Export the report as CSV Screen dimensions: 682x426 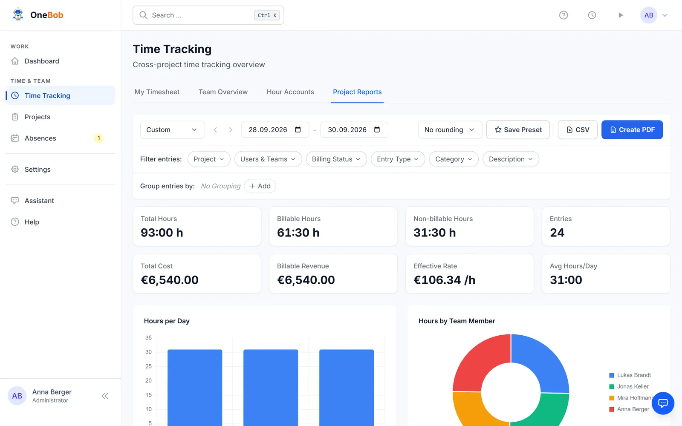(578, 130)
